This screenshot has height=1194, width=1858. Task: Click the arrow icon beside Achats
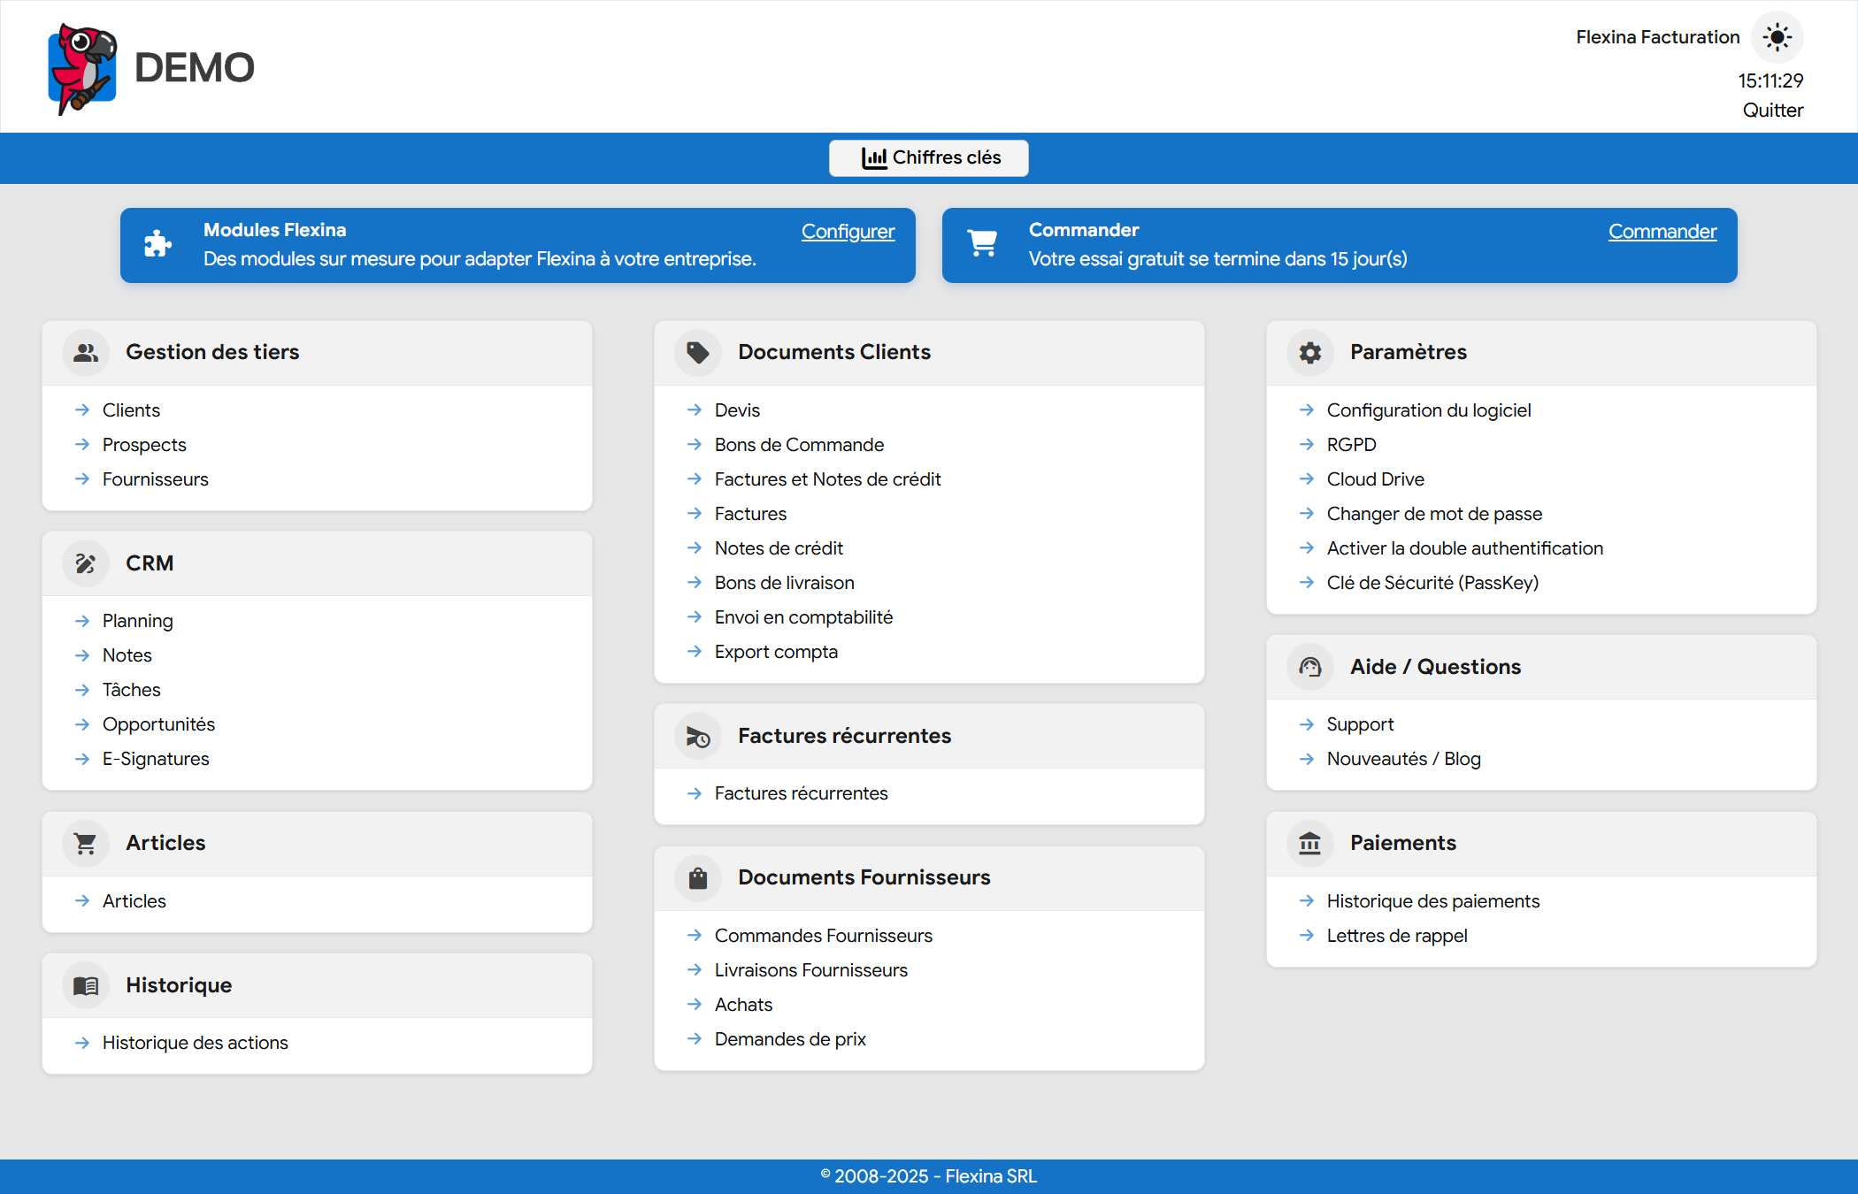click(694, 1004)
